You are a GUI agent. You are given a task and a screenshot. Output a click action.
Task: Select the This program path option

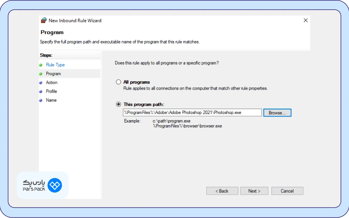click(118, 104)
